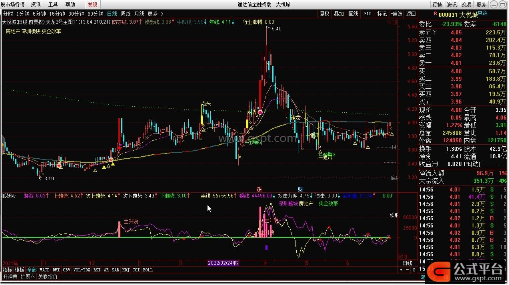Click the 交易 button at top right
This screenshot has width=509, height=285.
click(467, 5)
